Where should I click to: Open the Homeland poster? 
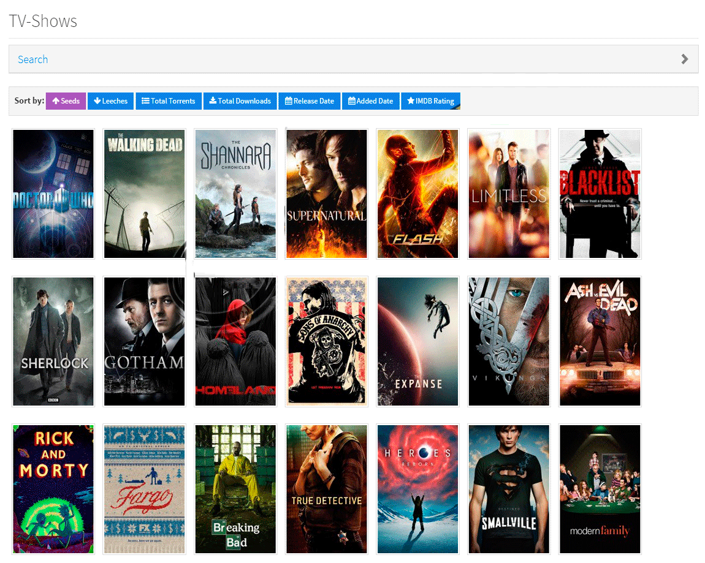pyautogui.click(x=235, y=341)
